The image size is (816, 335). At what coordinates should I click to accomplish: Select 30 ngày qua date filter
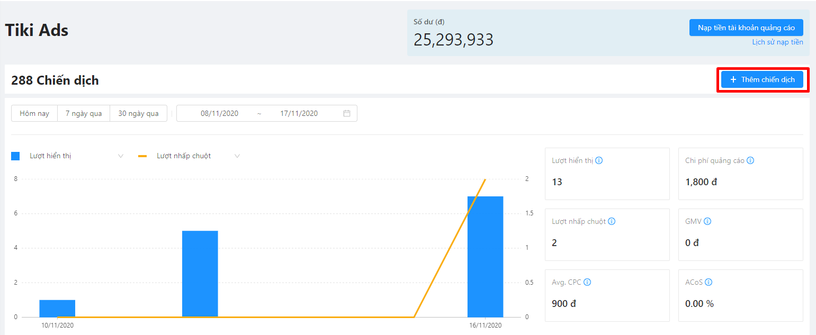138,113
